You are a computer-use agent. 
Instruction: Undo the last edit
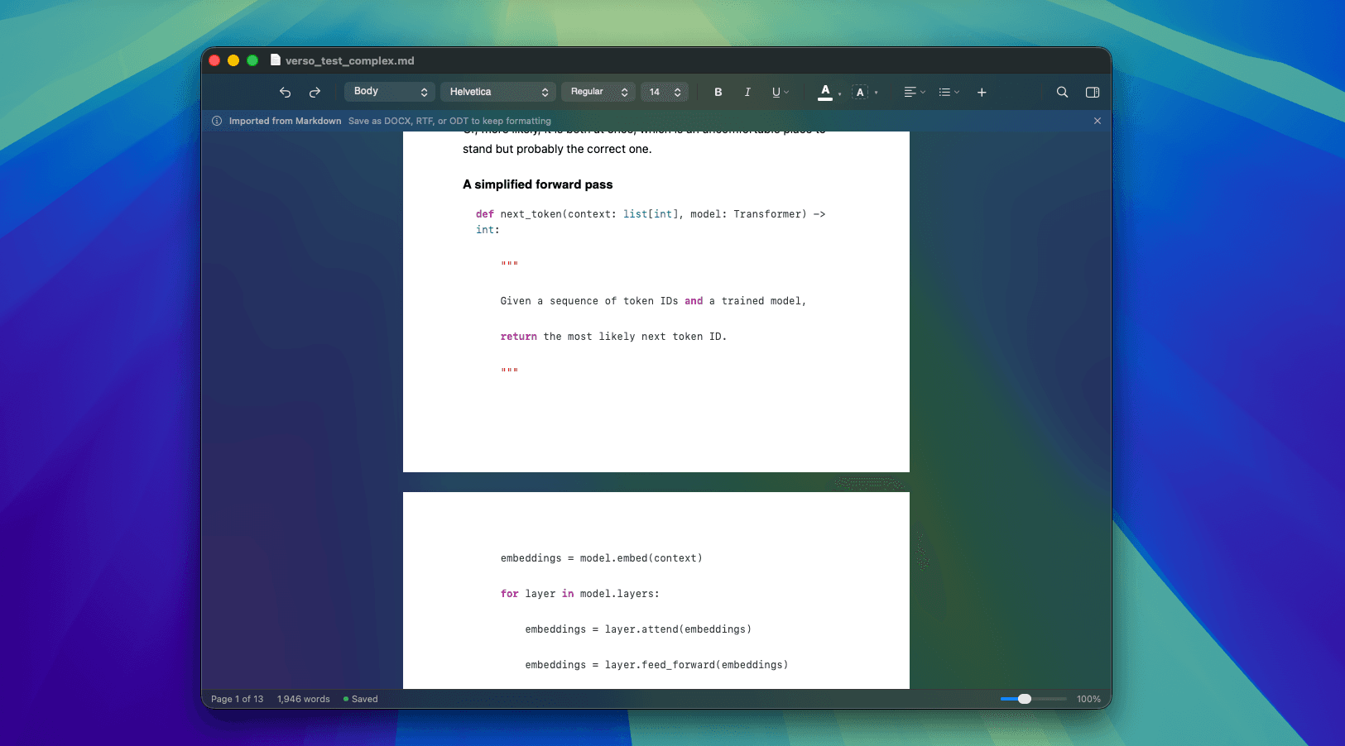click(x=285, y=92)
